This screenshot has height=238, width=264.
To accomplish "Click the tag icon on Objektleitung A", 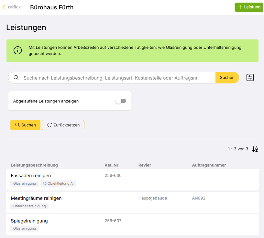I will click(44, 183).
